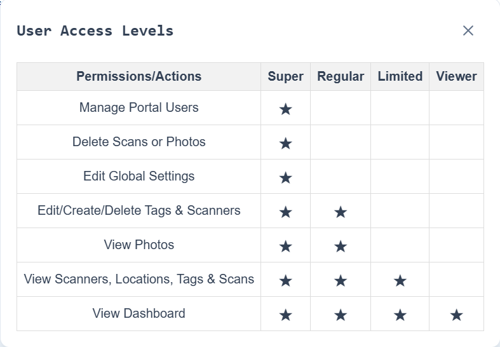
Task: Select the Super column header
Action: [285, 76]
